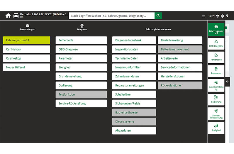Open Parameter shortcut in right sidebar
This screenshot has width=234, height=154.
click(x=216, y=71)
